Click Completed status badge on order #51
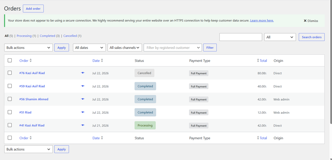Screen dimensions: 332x160 click(x=145, y=112)
